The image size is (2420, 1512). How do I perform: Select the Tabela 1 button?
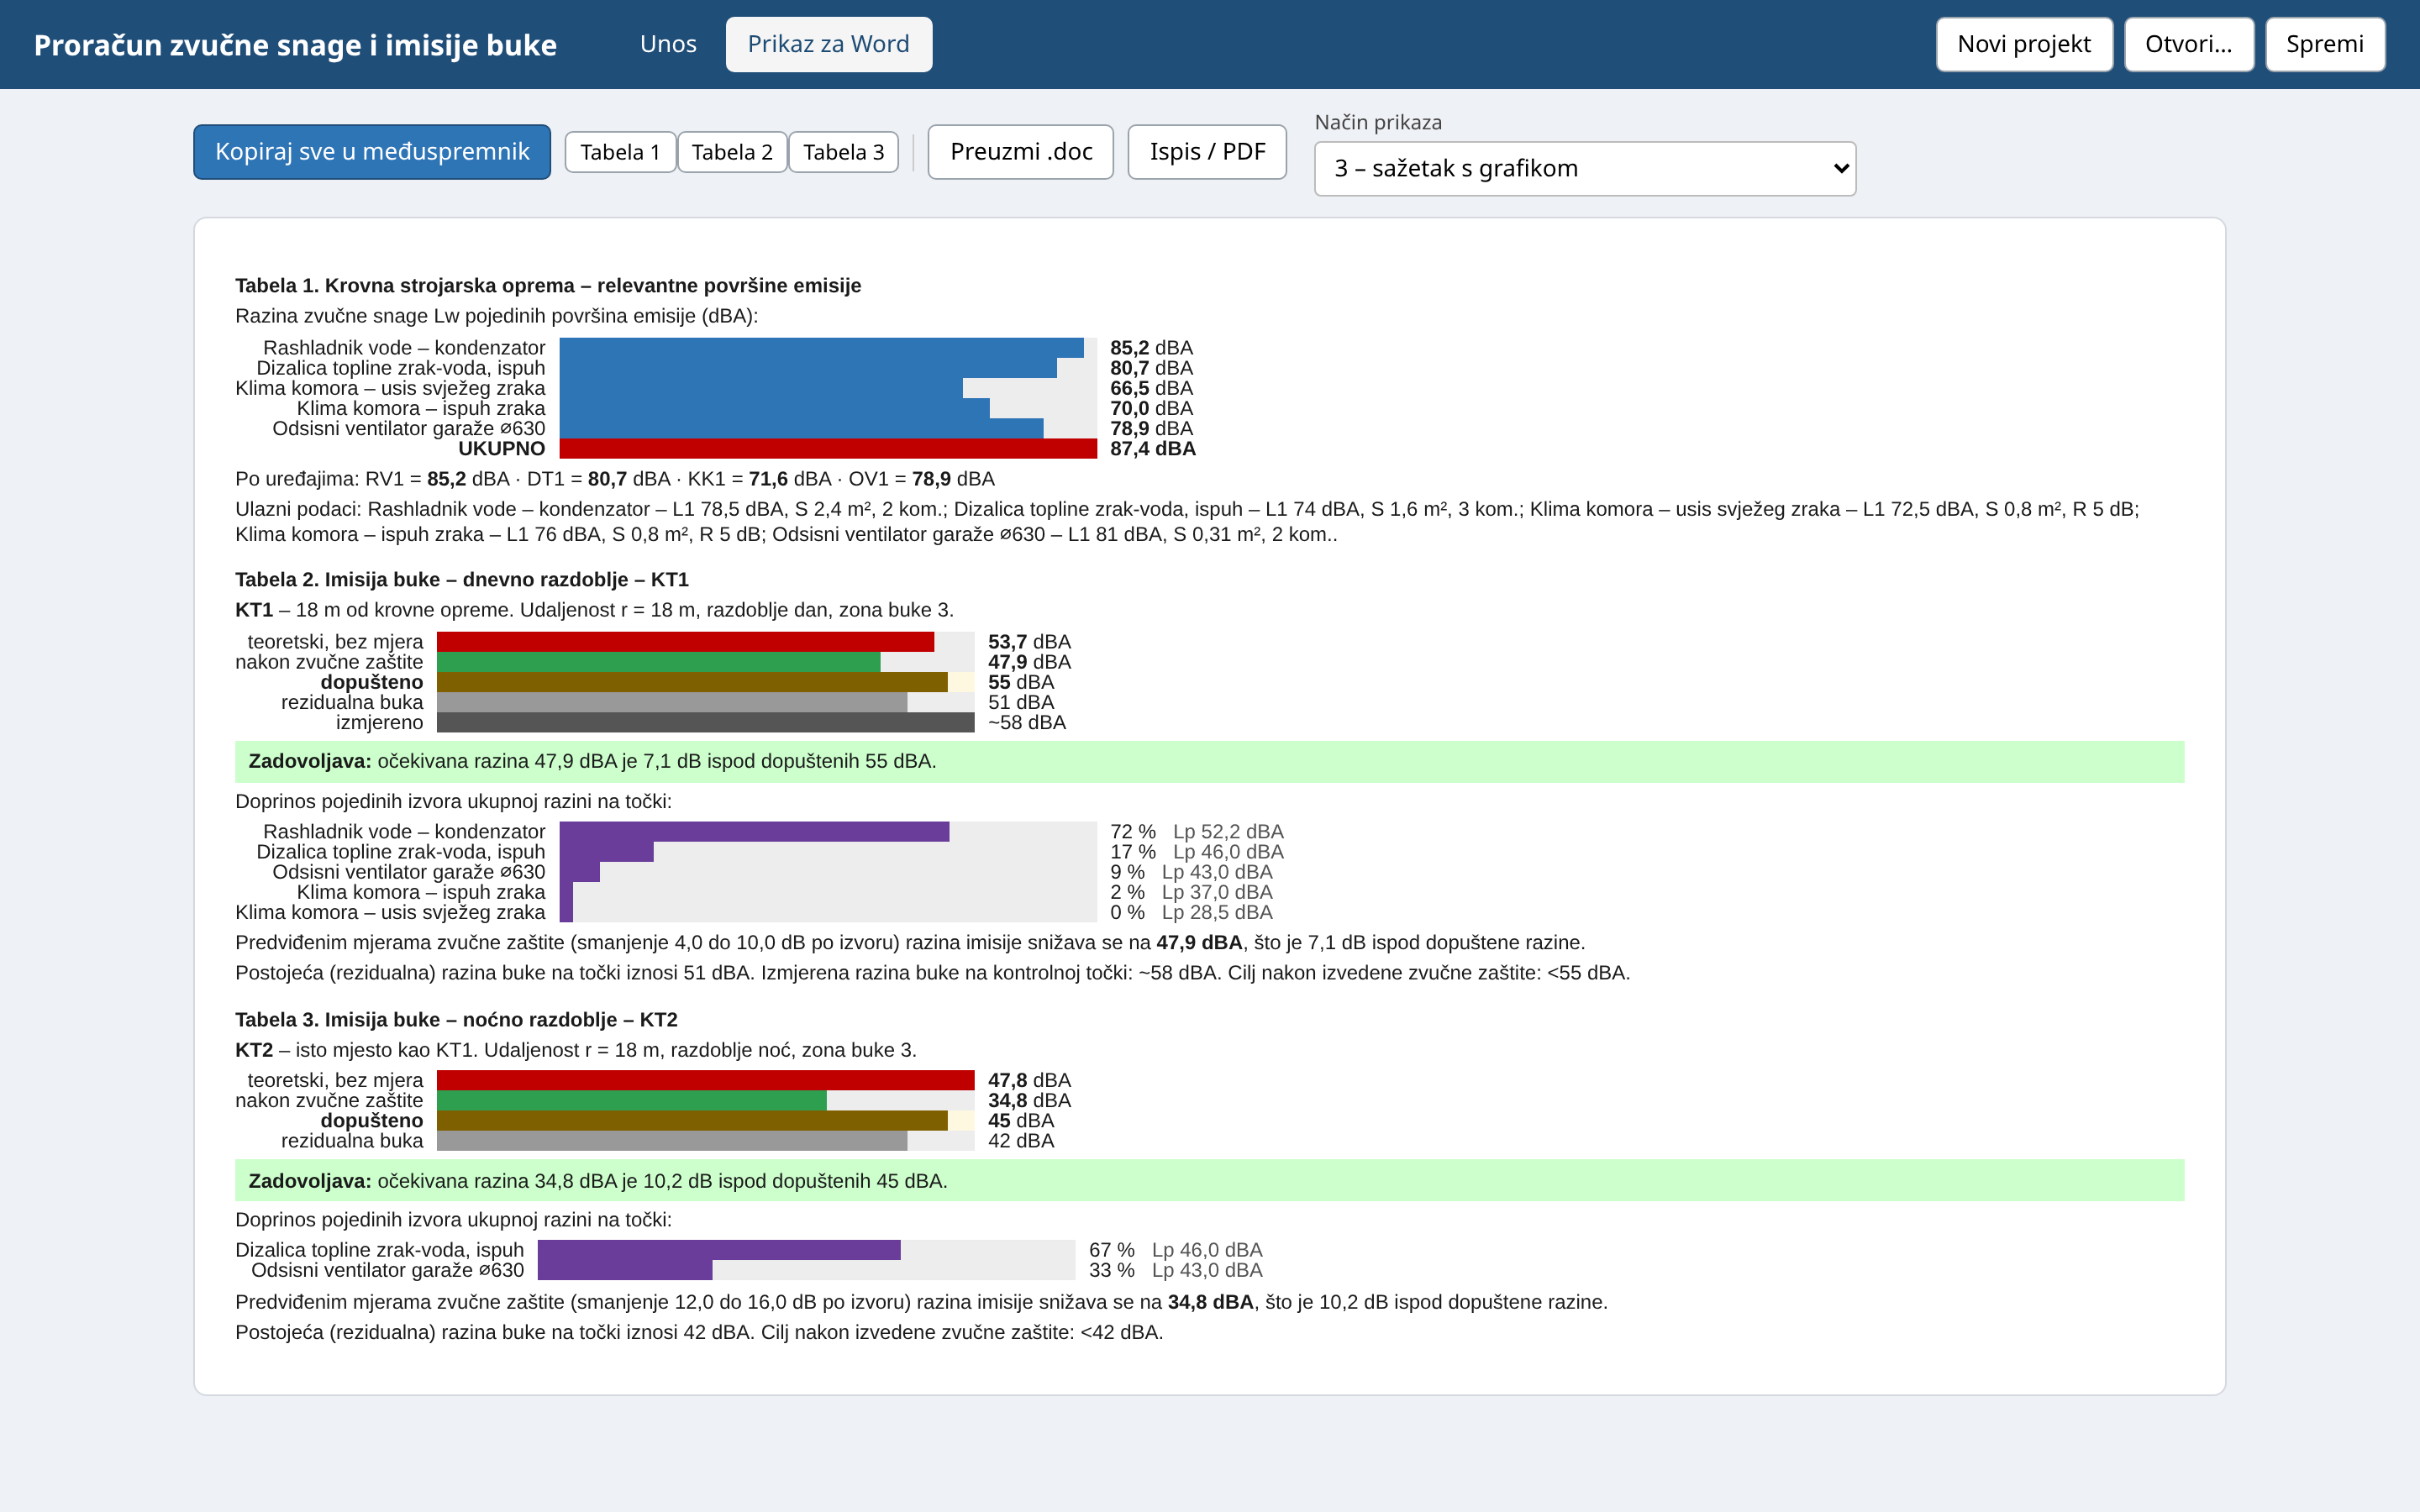coord(620,152)
